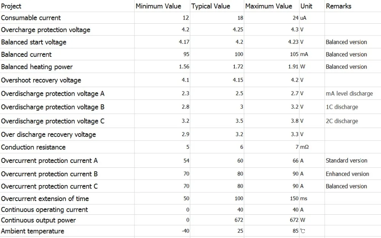Click Overcurrent extension of time label

[x=45, y=199]
